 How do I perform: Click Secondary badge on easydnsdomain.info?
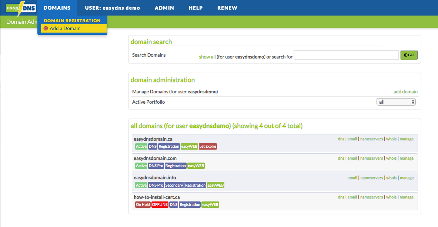click(x=174, y=185)
